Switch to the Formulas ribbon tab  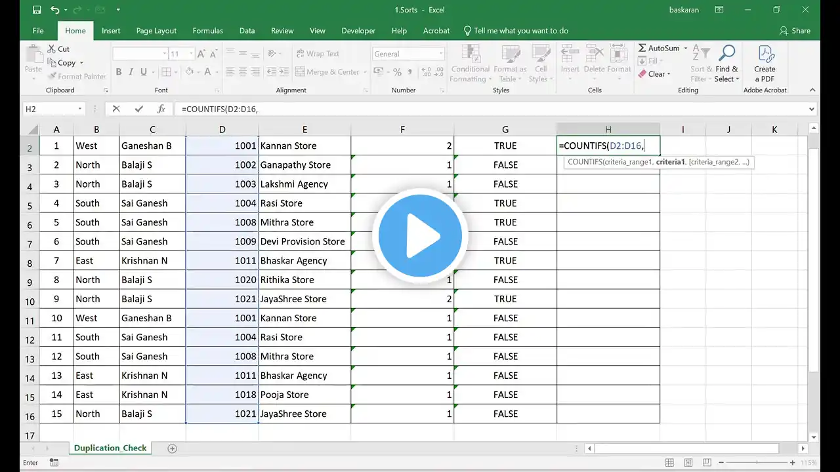coord(207,31)
